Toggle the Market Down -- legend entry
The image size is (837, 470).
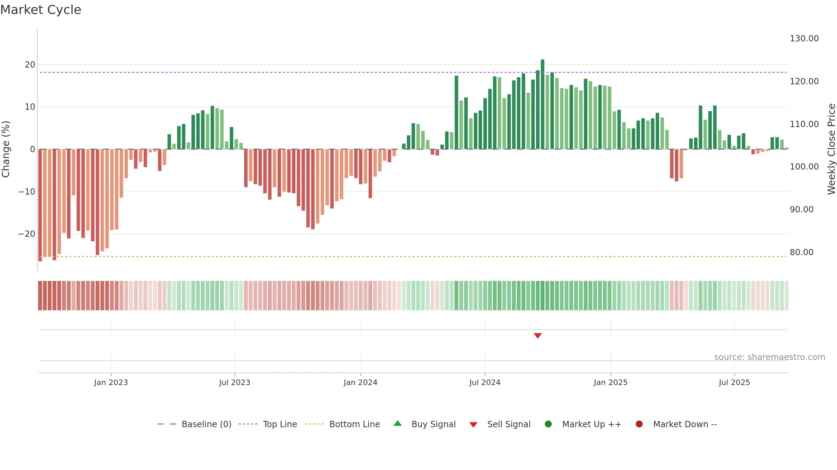tap(676, 424)
